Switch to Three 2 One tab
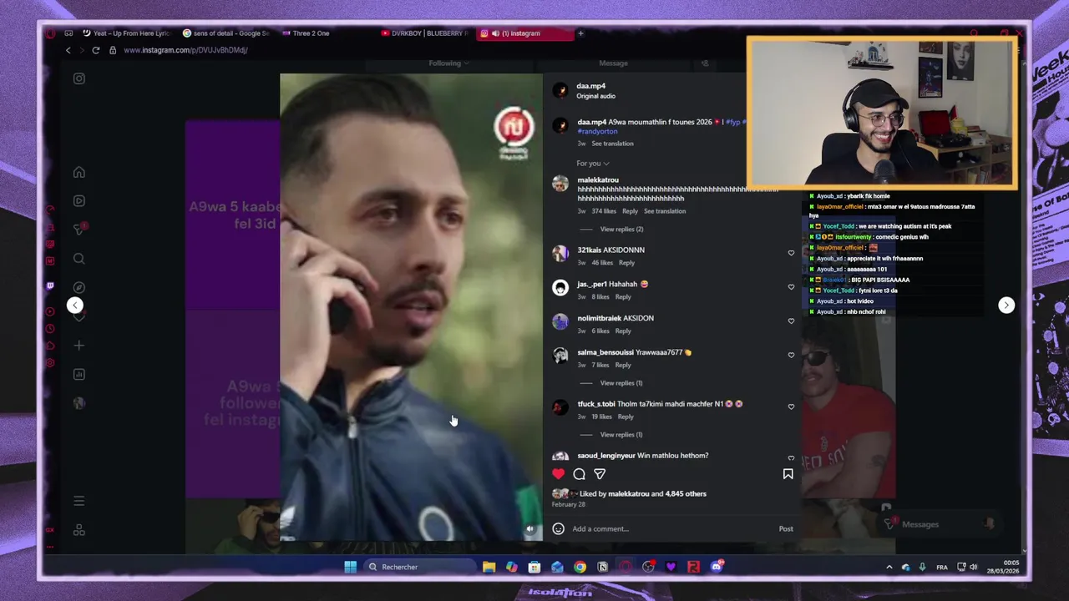This screenshot has width=1069, height=601. pos(307,33)
